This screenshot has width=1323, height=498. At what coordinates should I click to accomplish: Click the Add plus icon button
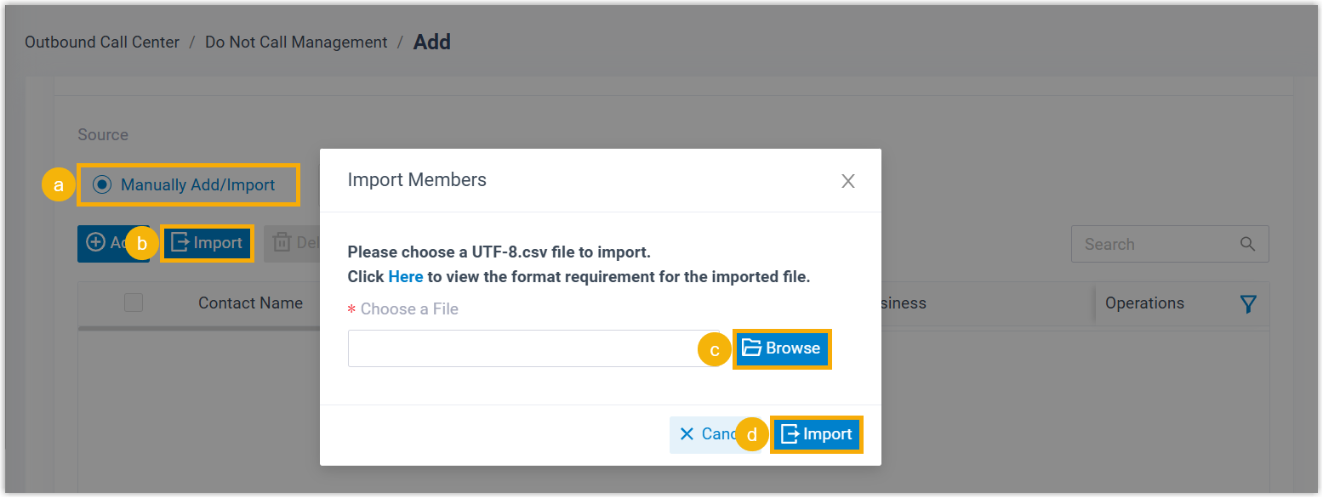(x=97, y=244)
